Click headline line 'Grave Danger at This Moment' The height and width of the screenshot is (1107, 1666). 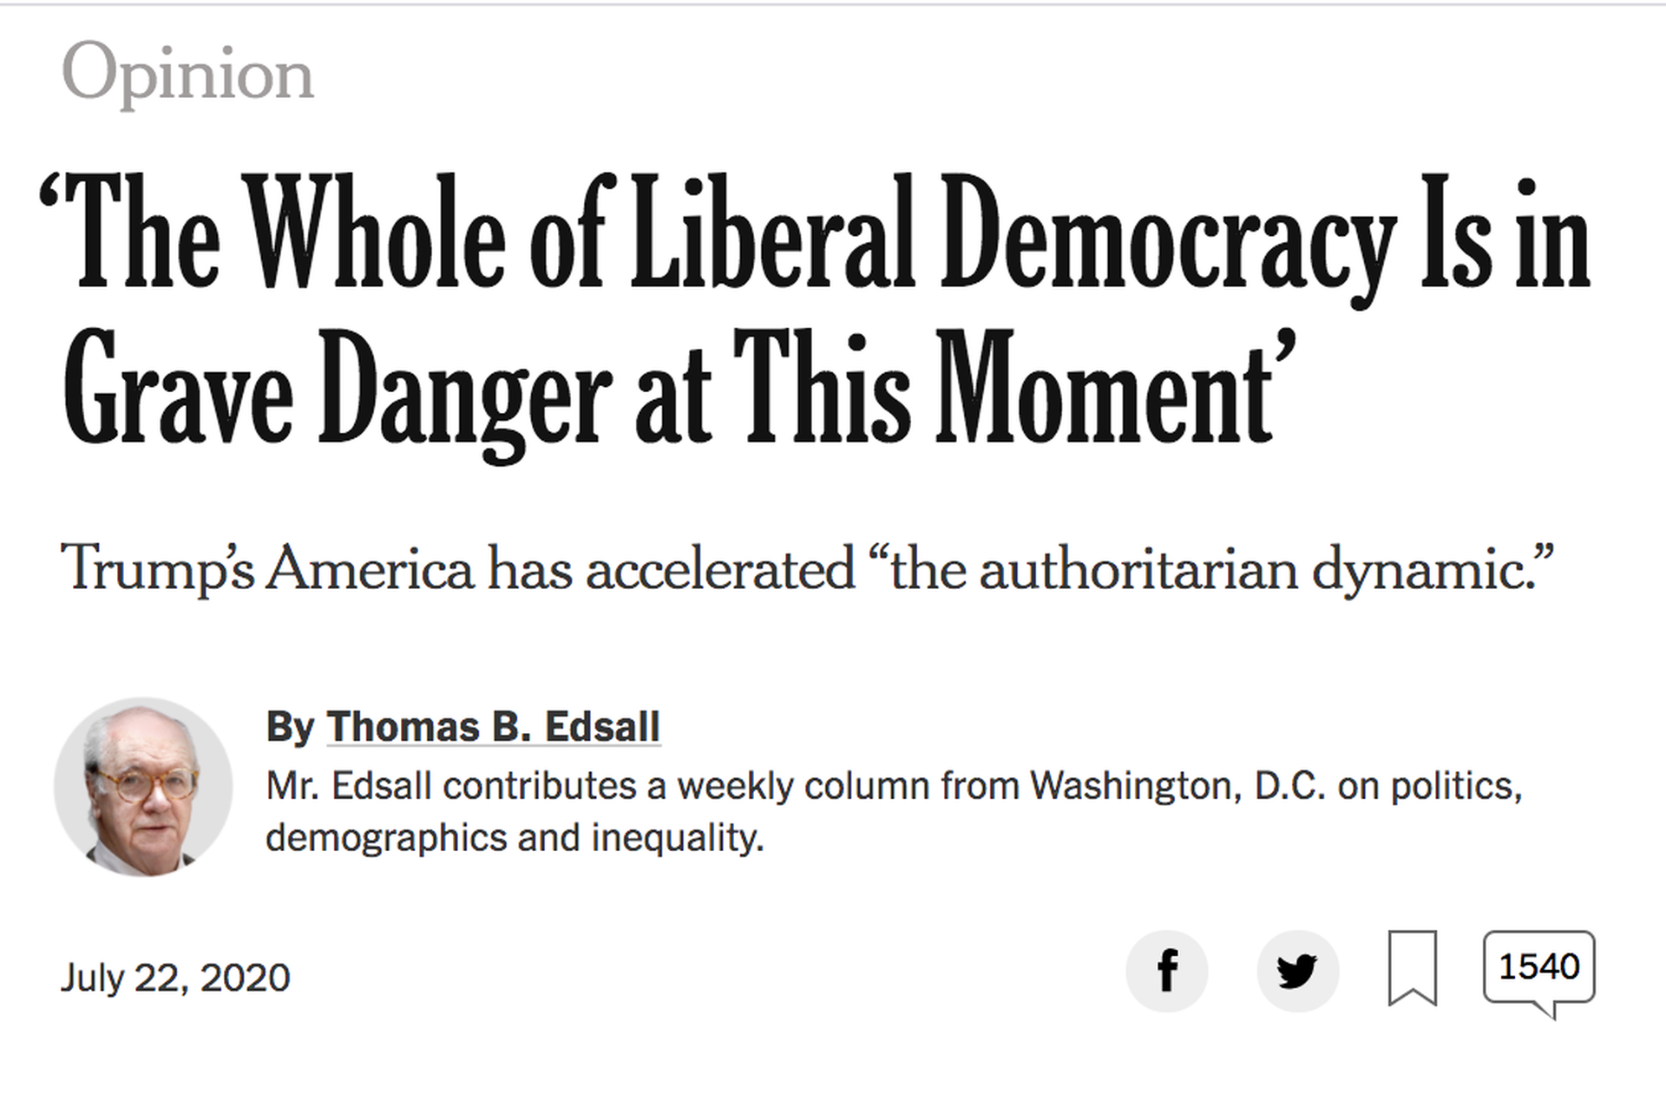(x=679, y=388)
